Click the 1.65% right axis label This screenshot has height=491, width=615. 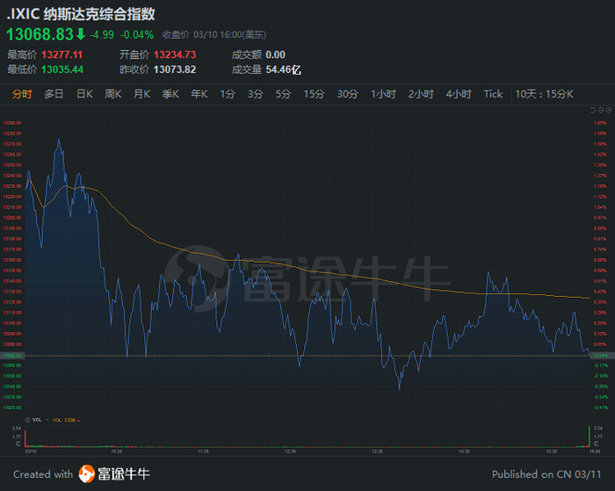[x=600, y=123]
